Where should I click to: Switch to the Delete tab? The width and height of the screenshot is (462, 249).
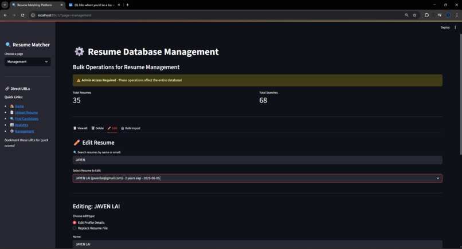point(97,128)
